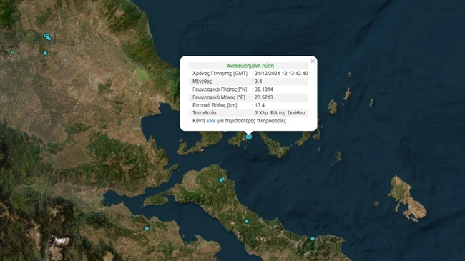Select the earthquake marker below the top-left cluster
The width and height of the screenshot is (465, 261).
(x=45, y=54)
